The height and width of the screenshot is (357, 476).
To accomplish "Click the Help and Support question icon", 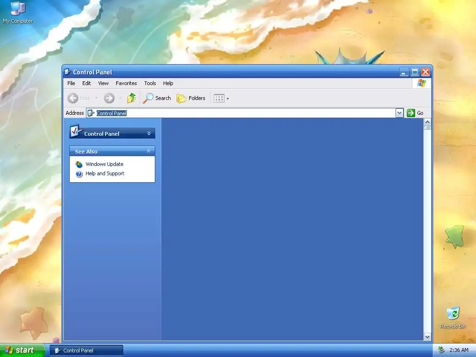I will click(79, 174).
